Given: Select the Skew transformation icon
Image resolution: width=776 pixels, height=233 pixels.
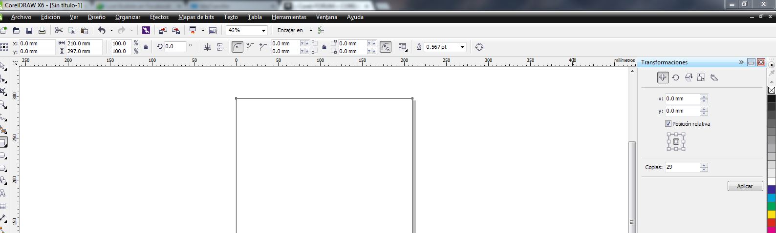Looking at the screenshot, I should [714, 78].
